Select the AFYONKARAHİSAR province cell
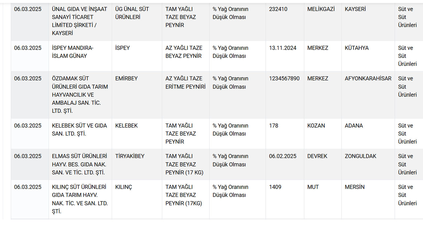Image resolution: width=423 pixels, height=237 pixels. [x=368, y=95]
